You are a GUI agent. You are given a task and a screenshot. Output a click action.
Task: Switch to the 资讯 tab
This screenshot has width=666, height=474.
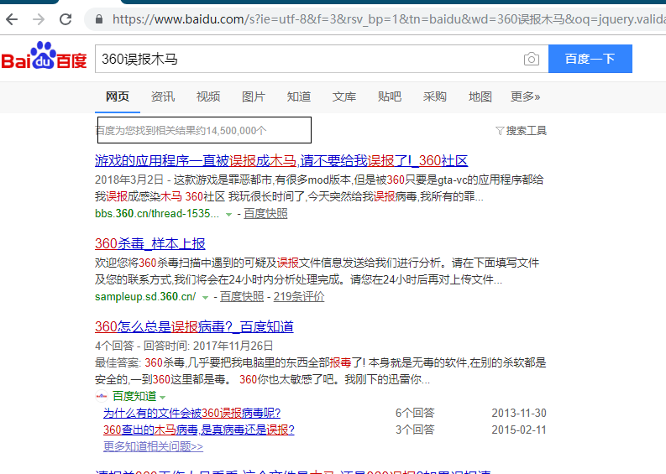163,96
